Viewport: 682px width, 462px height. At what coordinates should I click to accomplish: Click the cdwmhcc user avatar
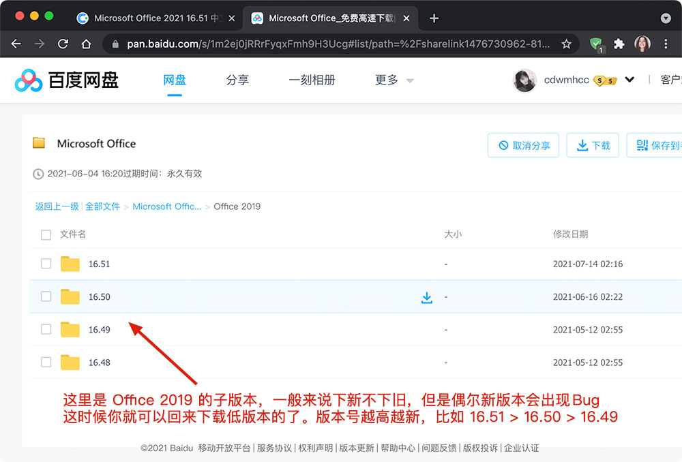pyautogui.click(x=524, y=80)
